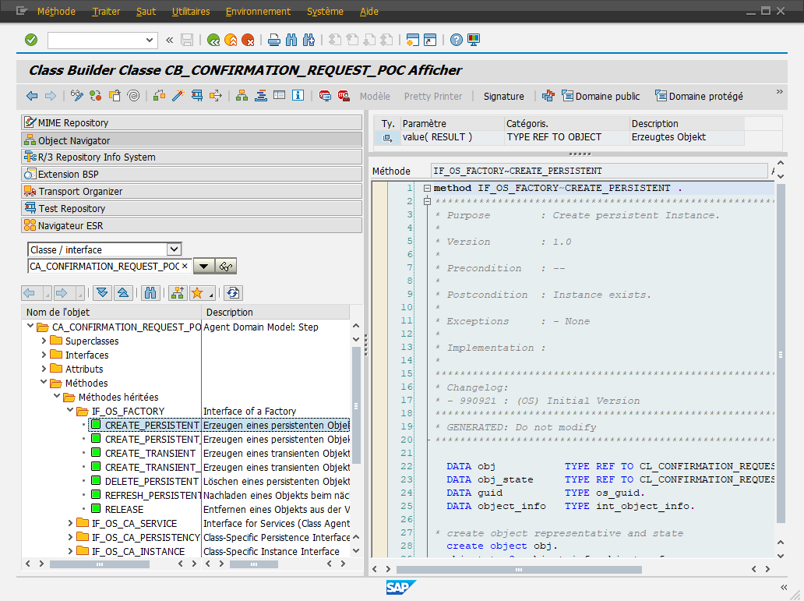Click the glasses Display icon beside the class field

coord(226,267)
